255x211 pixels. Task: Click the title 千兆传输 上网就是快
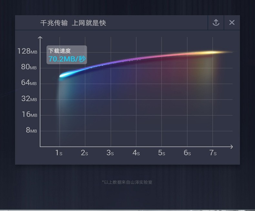coord(73,23)
